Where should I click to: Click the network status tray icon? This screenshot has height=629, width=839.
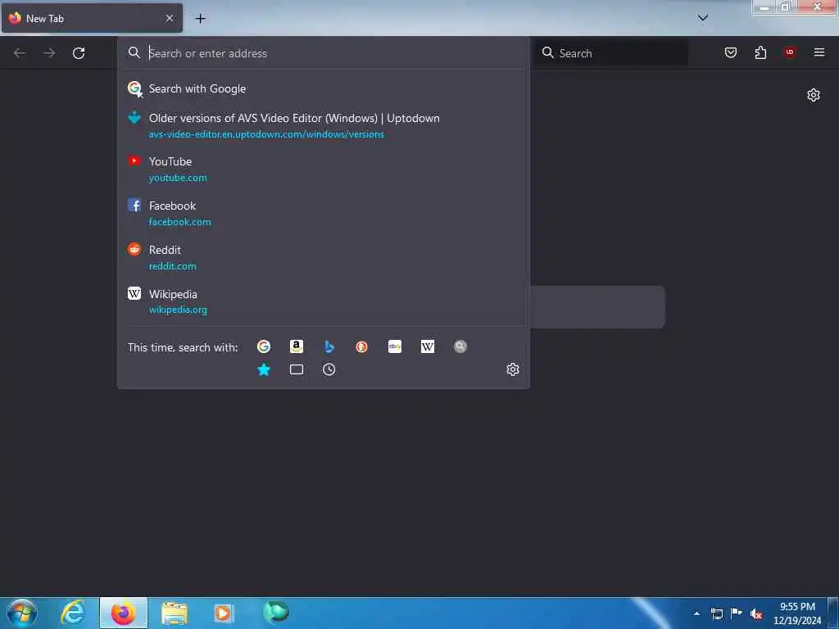click(x=717, y=613)
